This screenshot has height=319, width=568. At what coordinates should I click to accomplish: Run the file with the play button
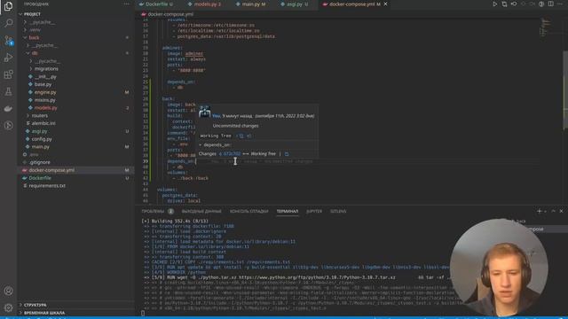495,4
